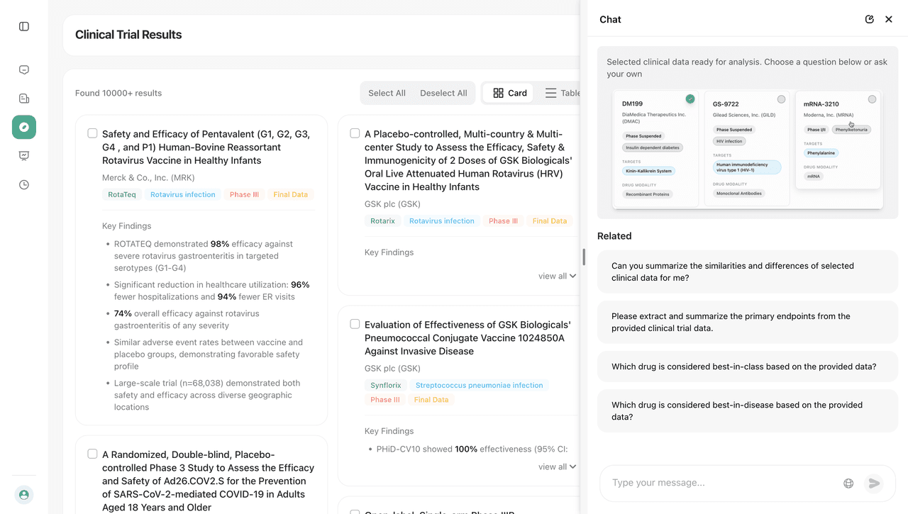This screenshot has height=514, width=908.
Task: Select the documents icon in the sidebar
Action: click(x=23, y=98)
